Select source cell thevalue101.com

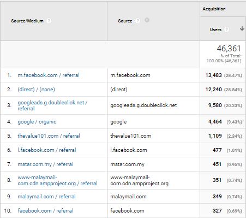130,136
